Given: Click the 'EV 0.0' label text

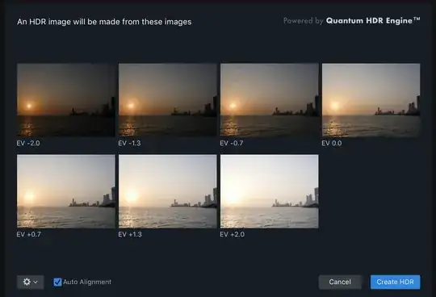Looking at the screenshot, I should point(332,143).
